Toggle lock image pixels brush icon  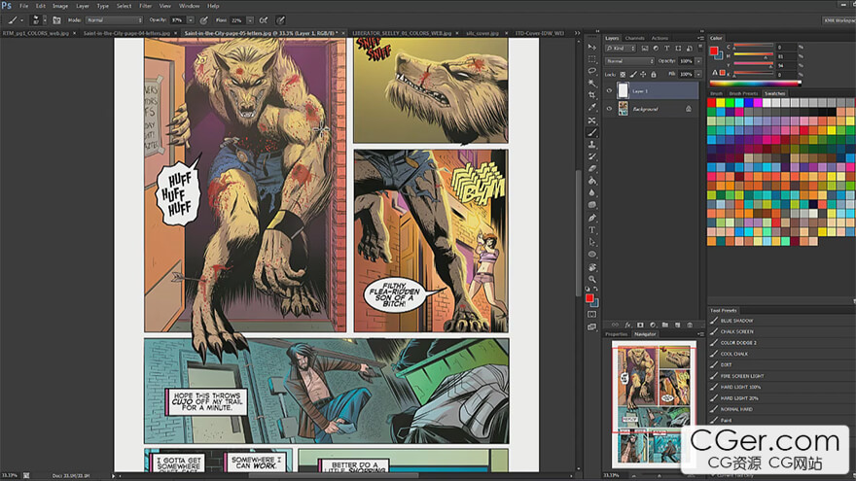click(x=633, y=74)
